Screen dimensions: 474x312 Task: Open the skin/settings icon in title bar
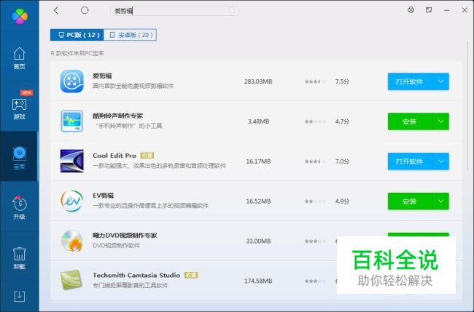pyautogui.click(x=411, y=10)
